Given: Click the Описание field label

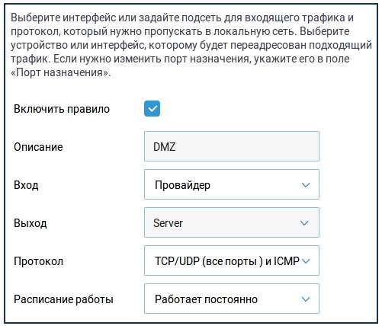Looking at the screenshot, I should coord(38,147).
